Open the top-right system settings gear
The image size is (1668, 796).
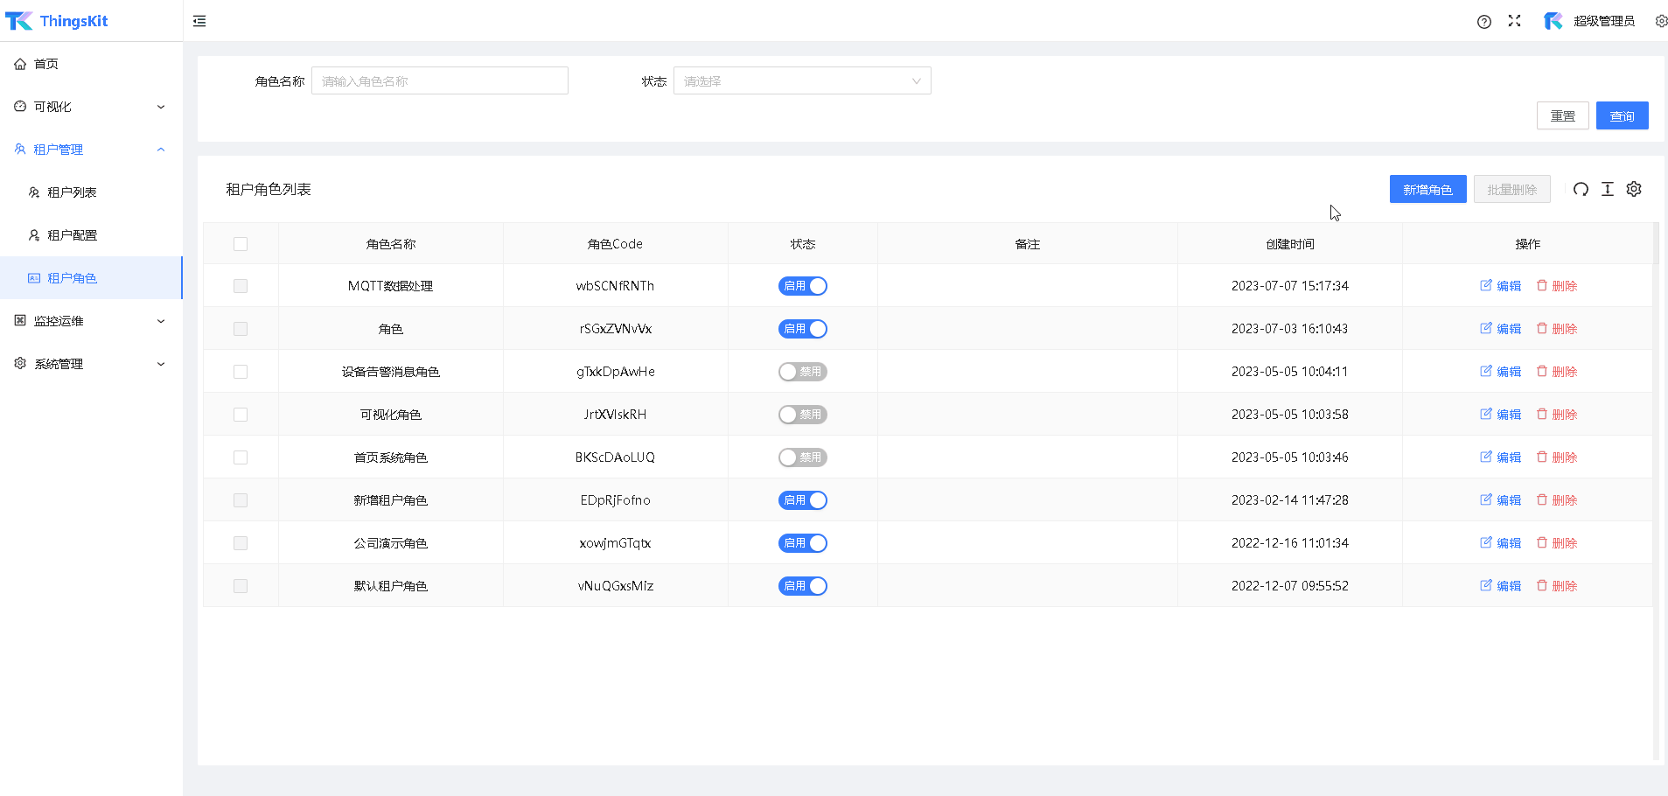1660,21
